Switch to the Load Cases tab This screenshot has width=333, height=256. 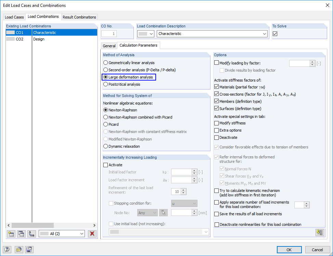(x=14, y=17)
